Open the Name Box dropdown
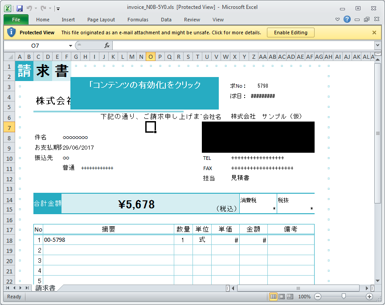 click(x=70, y=46)
